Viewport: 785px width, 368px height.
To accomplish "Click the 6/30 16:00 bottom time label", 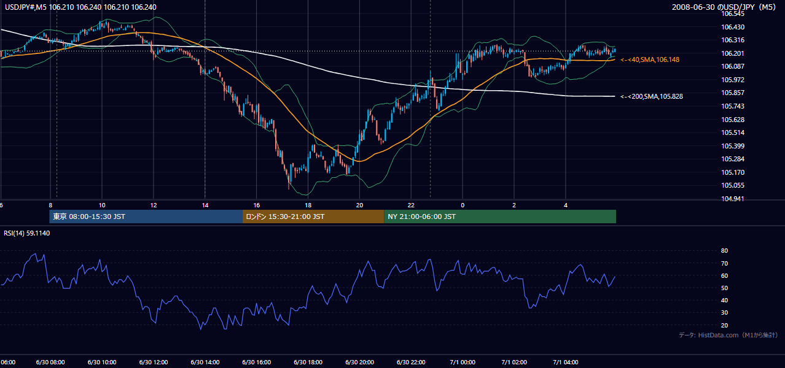I will [257, 362].
